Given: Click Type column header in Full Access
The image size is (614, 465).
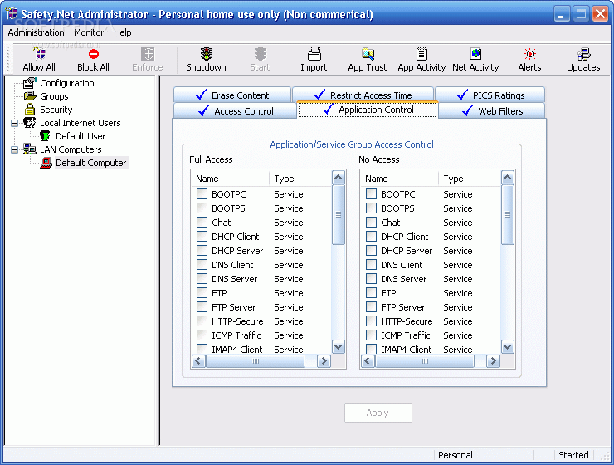Looking at the screenshot, I should [300, 179].
